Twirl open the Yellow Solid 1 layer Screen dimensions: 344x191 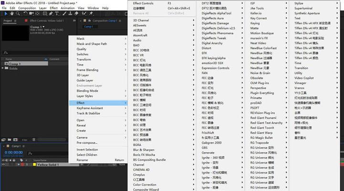19,164
